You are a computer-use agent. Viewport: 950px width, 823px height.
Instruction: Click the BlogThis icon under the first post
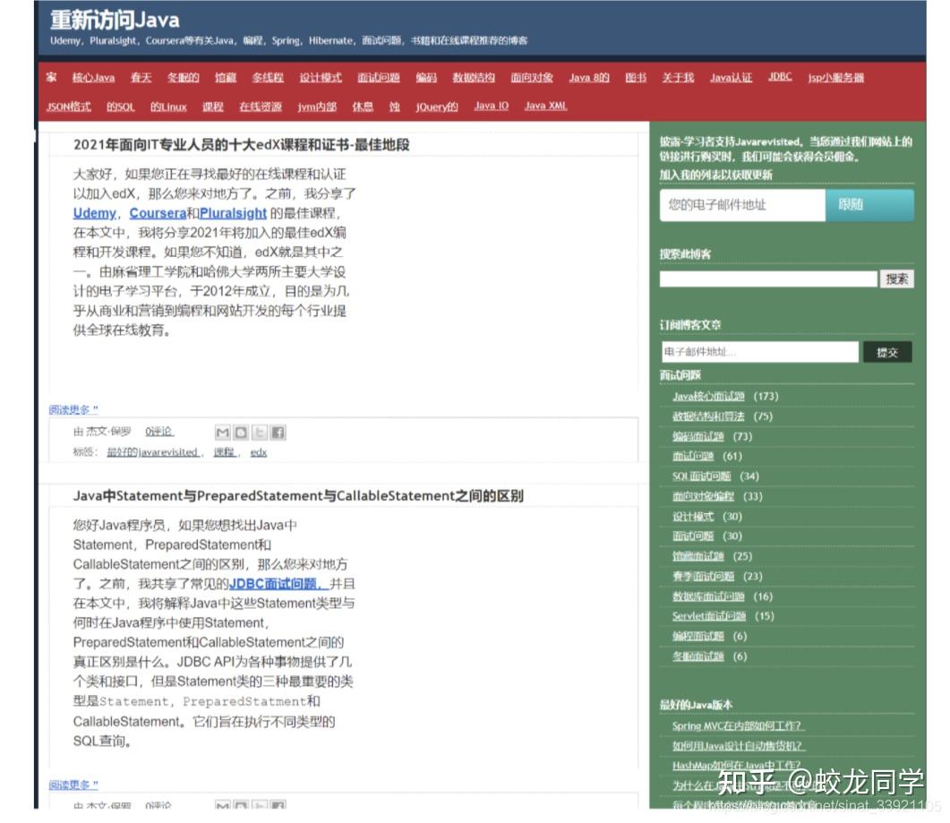[x=240, y=432]
